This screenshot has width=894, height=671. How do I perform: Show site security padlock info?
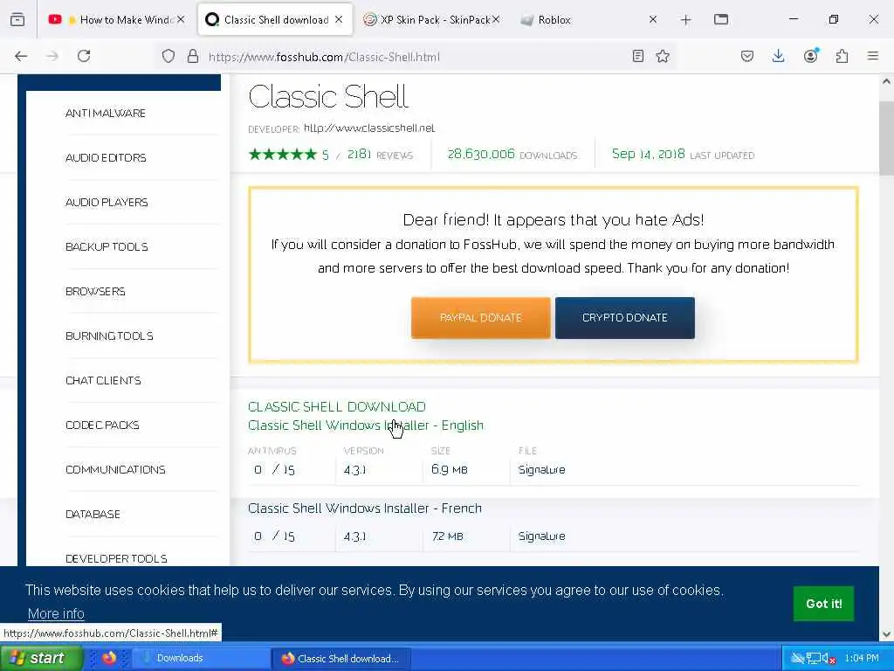[193, 57]
